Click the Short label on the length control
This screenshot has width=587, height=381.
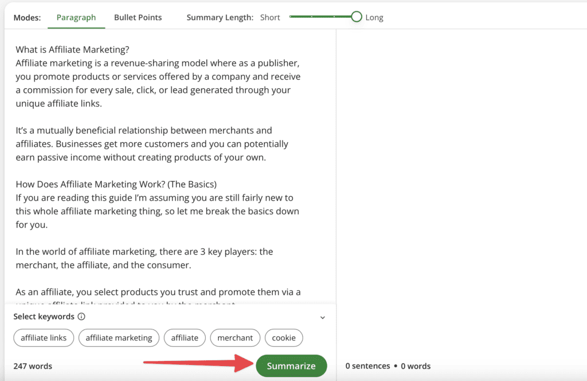[269, 17]
